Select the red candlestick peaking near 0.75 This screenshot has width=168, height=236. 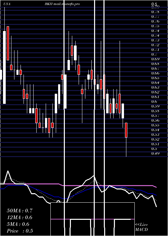tap(8, 43)
